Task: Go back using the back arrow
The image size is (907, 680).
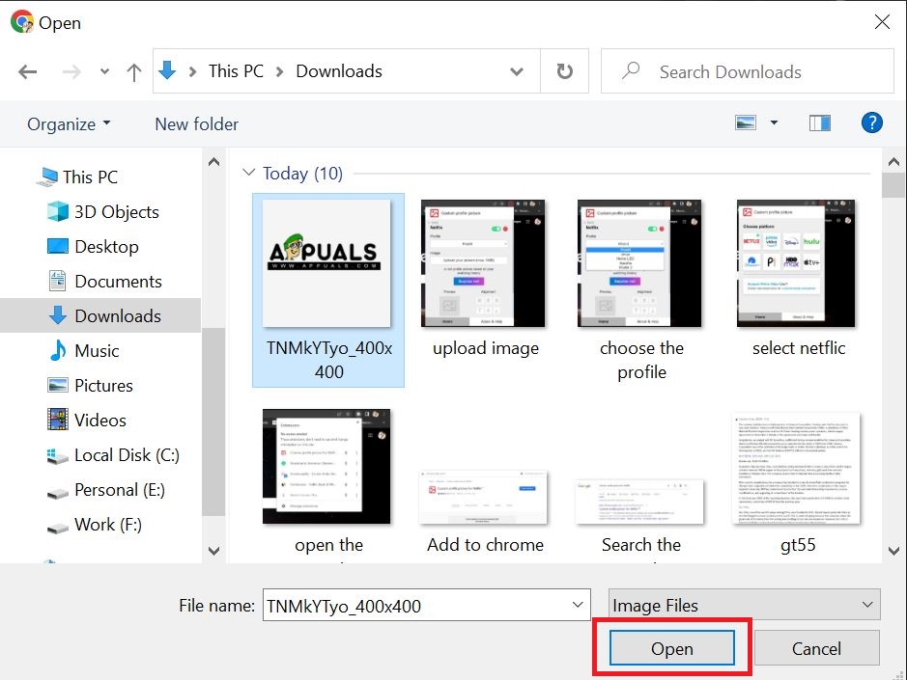Action: 27,71
